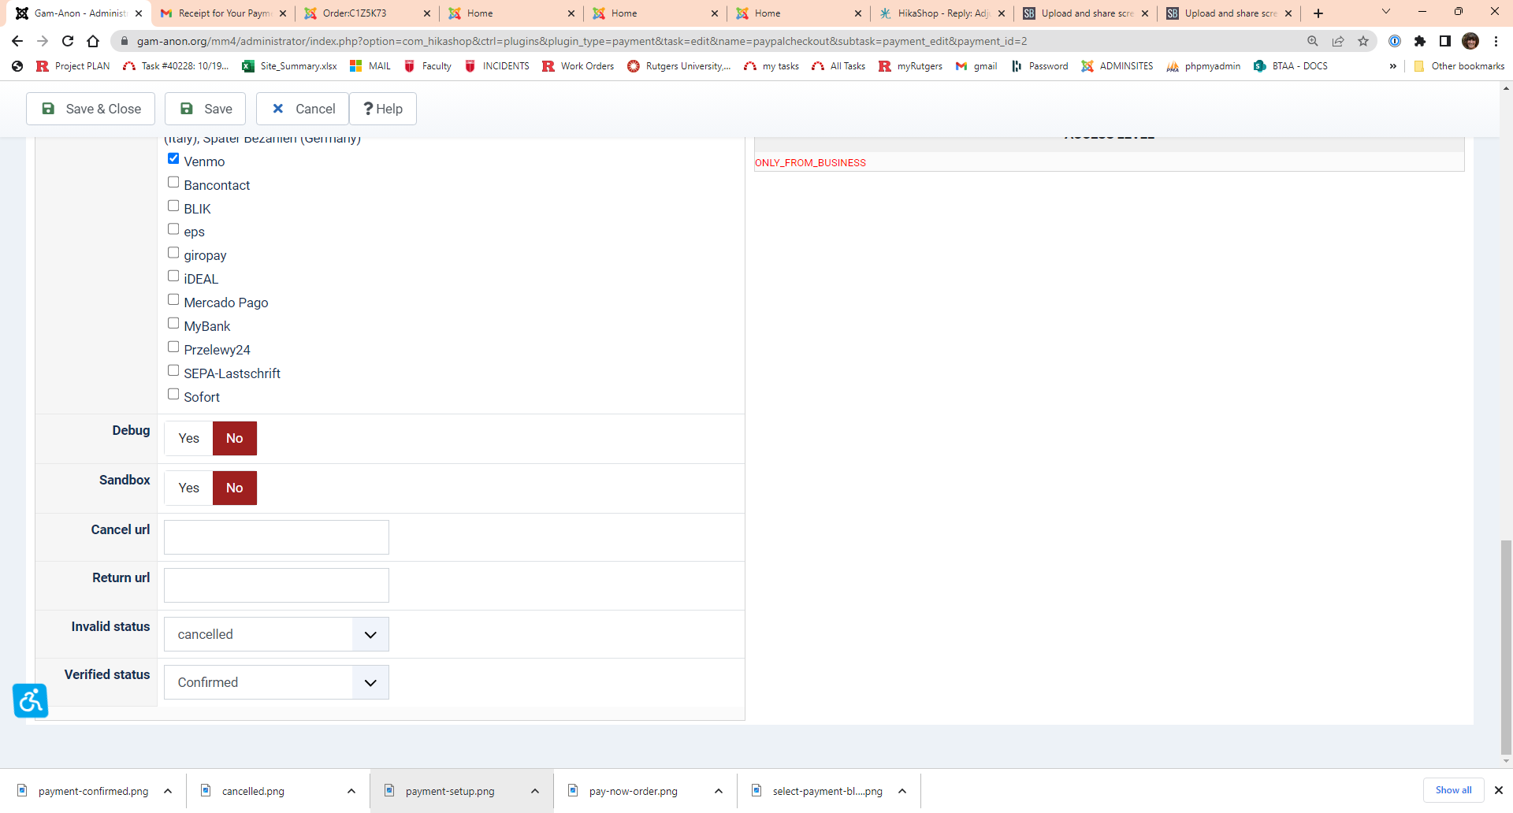
Task: Select No for the Sandbox option
Action: coord(235,488)
